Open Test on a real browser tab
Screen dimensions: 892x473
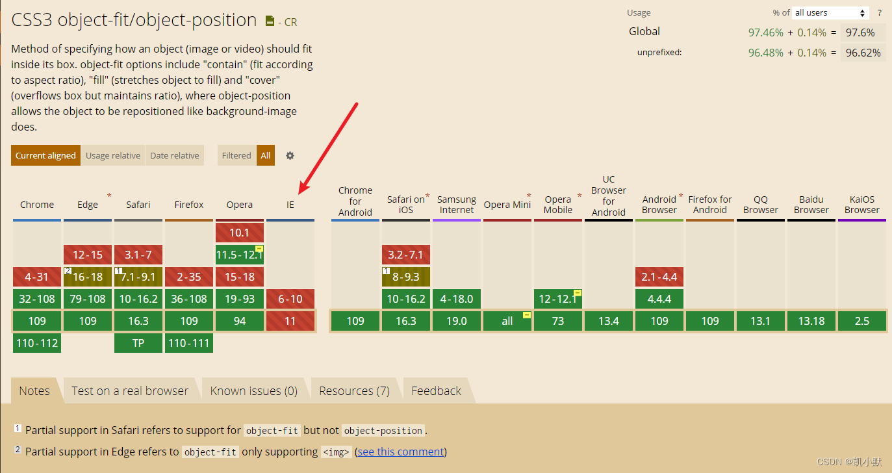click(x=130, y=390)
